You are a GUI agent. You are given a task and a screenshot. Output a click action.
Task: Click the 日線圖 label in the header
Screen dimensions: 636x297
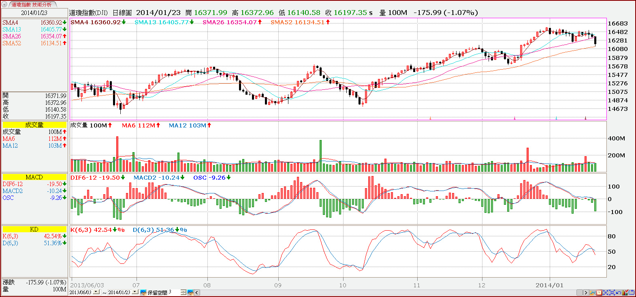122,13
